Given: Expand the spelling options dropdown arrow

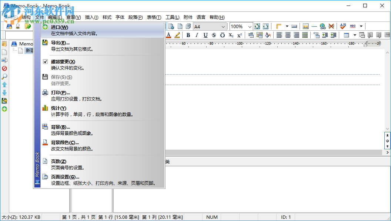Looking at the screenshot, I should 361,26.
